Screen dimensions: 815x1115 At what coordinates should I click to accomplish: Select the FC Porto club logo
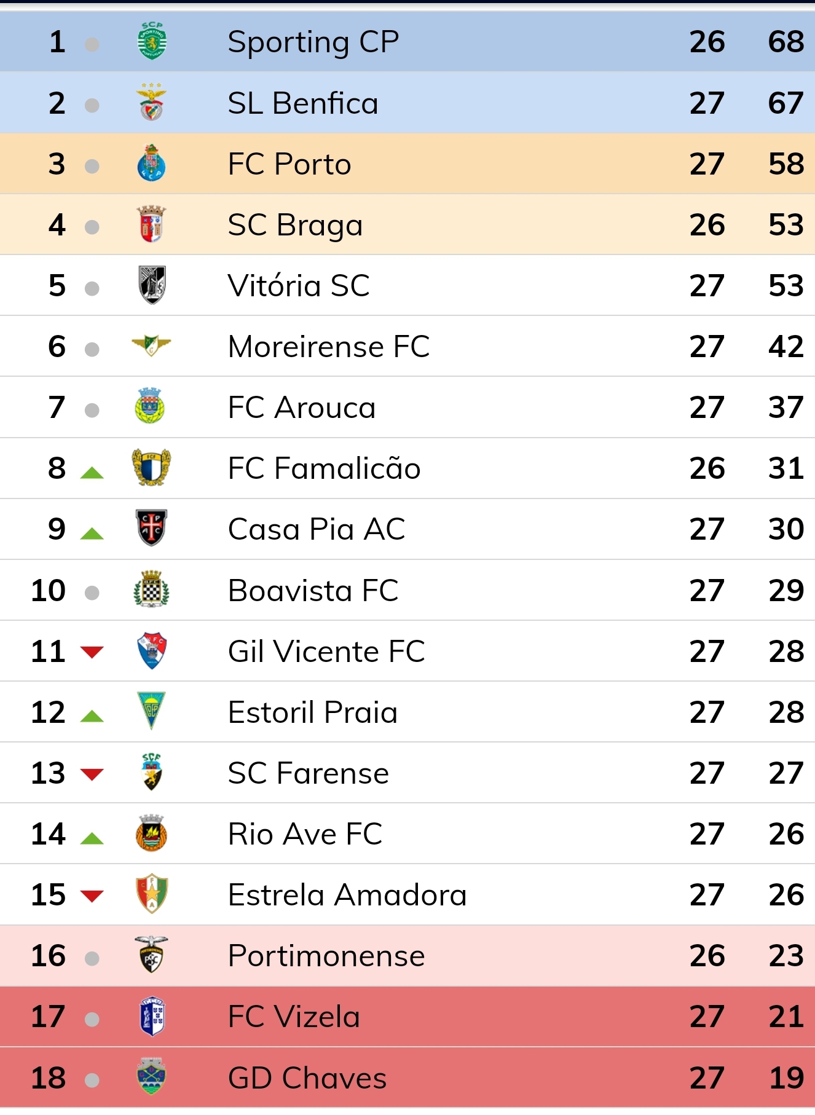tap(151, 164)
